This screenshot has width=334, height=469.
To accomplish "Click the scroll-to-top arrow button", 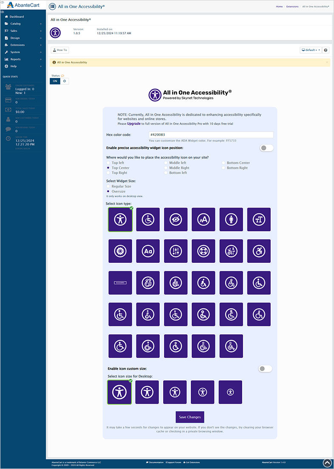I will click(x=327, y=463).
